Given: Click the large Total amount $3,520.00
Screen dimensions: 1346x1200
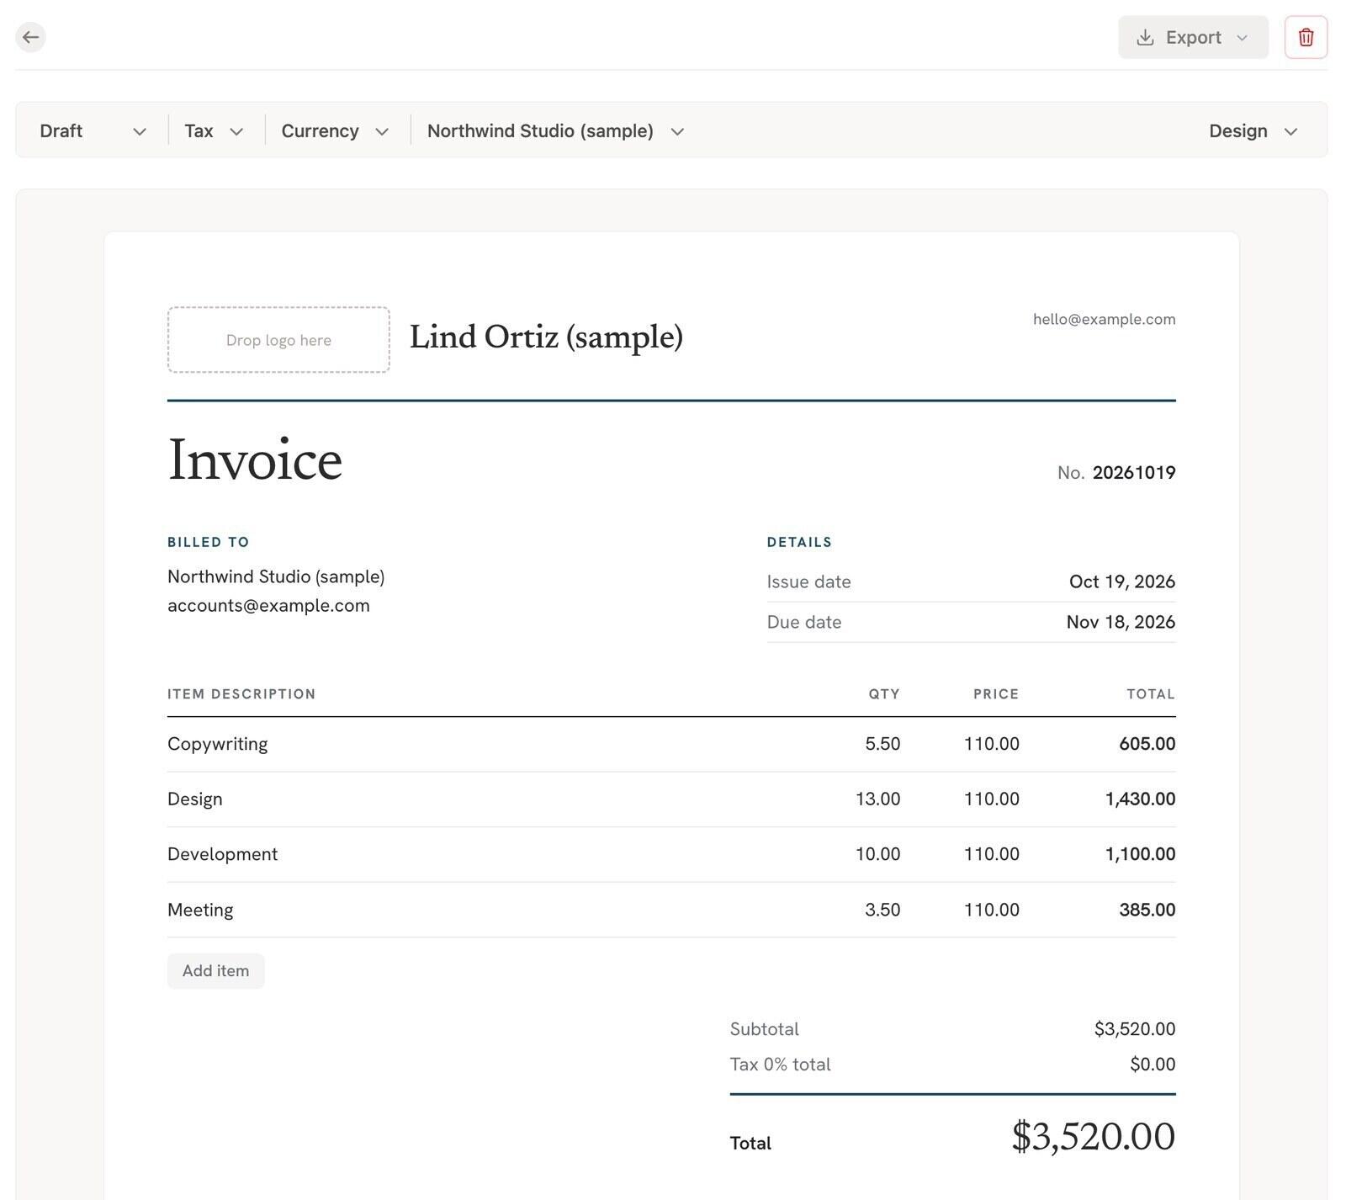Looking at the screenshot, I should [x=1093, y=1137].
